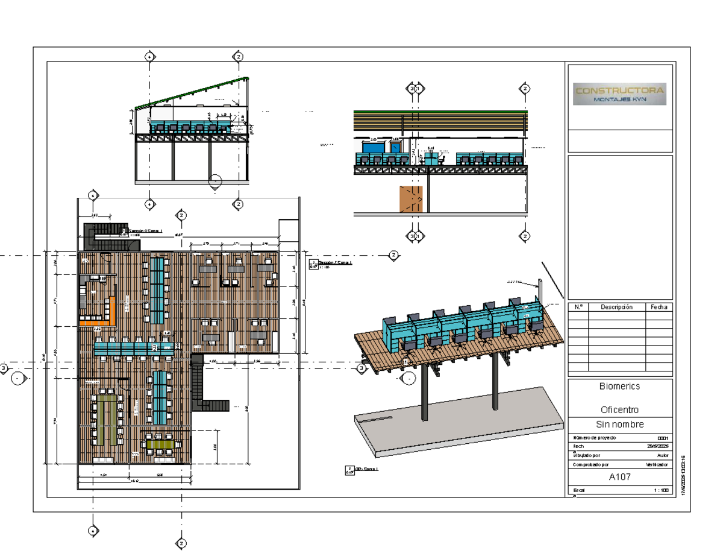Select grid bubble 4 at sheet bottom
The width and height of the screenshot is (723, 559).
click(x=92, y=531)
